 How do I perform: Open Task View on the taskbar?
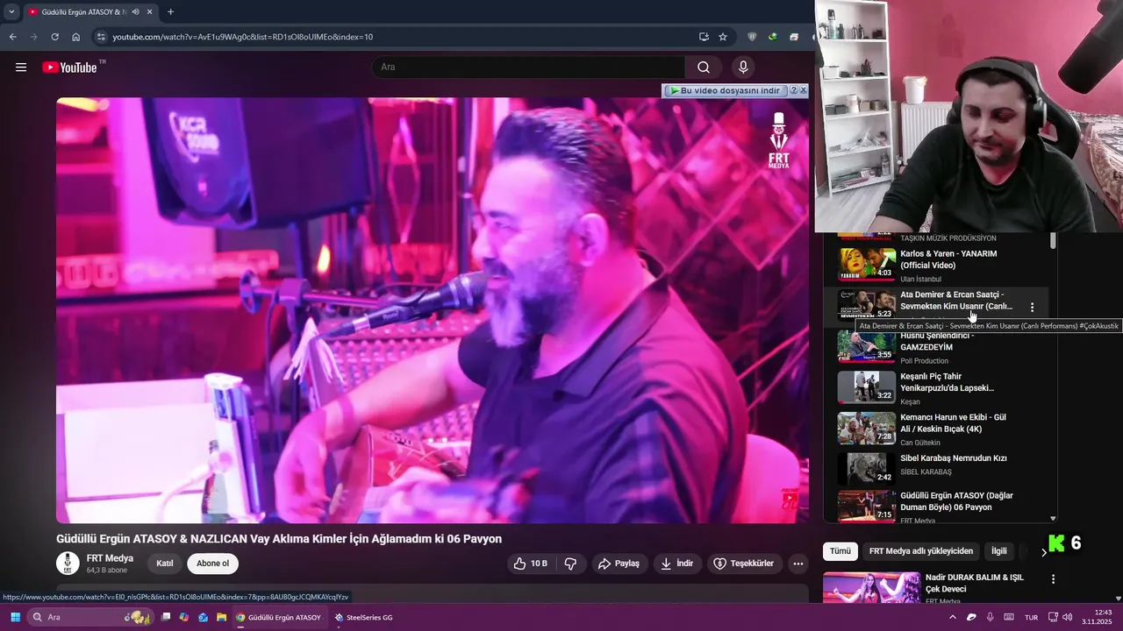[x=165, y=617]
